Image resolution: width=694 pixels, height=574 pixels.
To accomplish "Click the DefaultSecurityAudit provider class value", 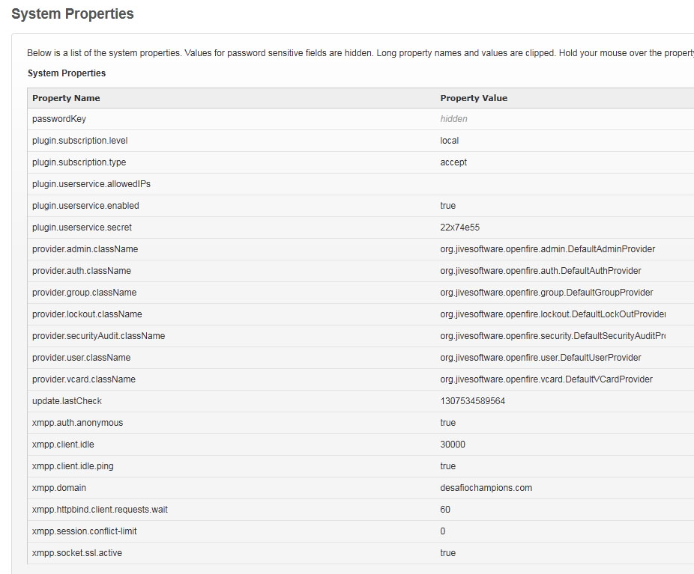I will (x=553, y=335).
